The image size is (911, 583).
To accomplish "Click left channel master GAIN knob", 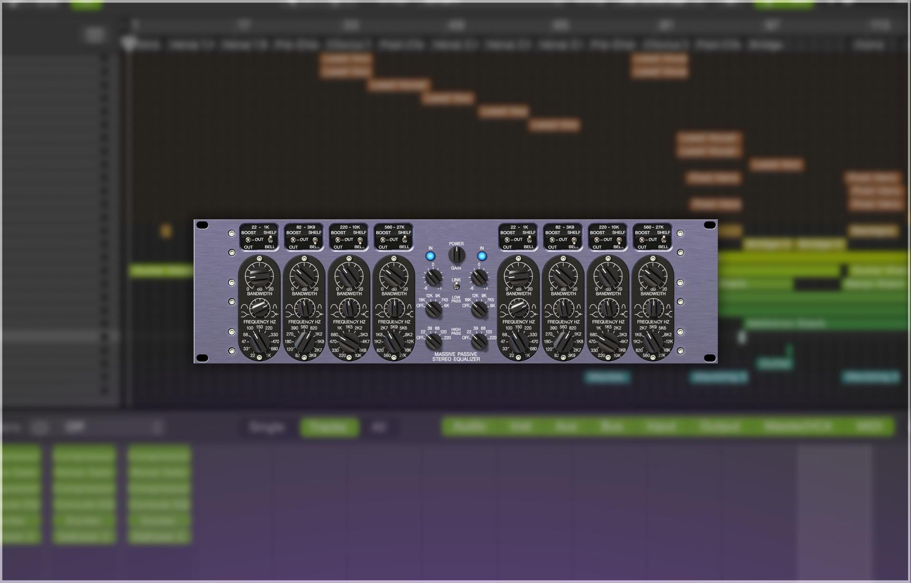I will [433, 277].
